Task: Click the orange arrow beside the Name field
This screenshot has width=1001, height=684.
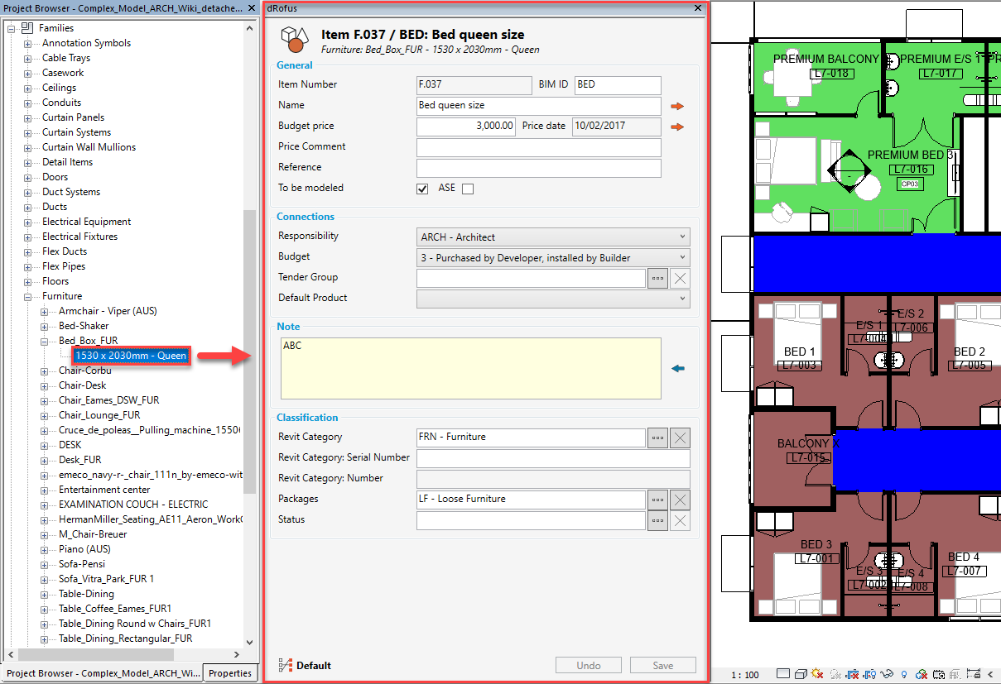Action: click(677, 106)
